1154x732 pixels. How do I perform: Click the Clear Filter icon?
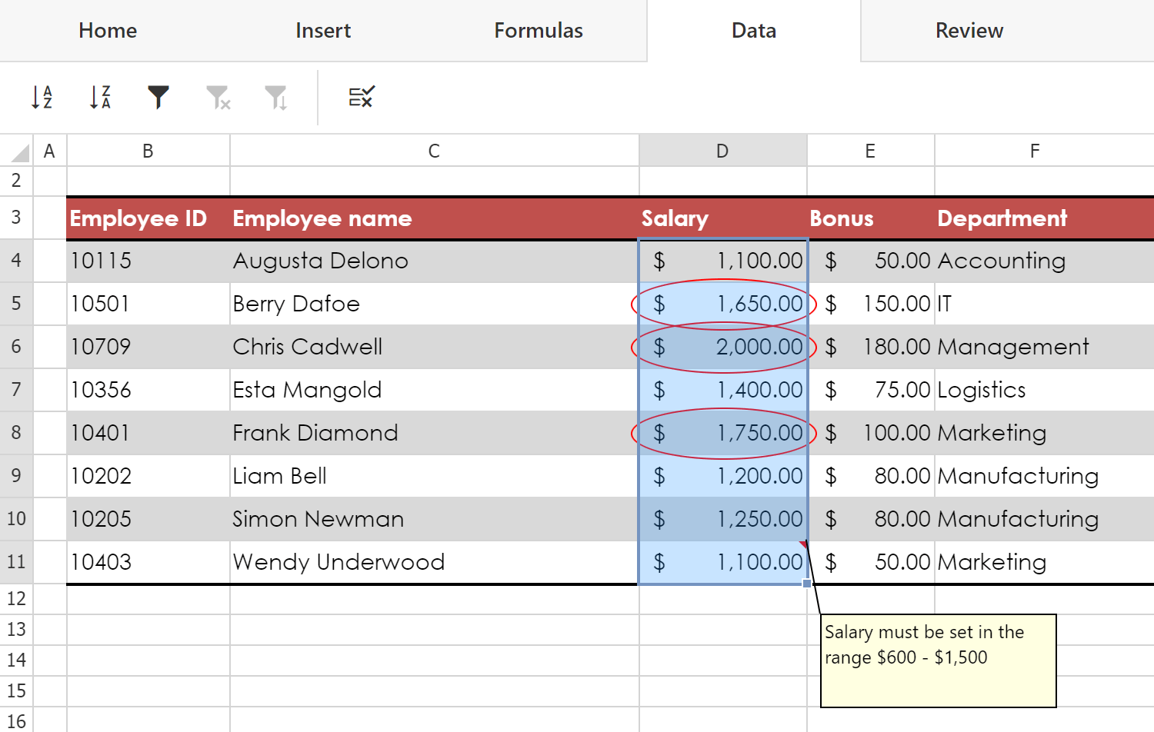pyautogui.click(x=218, y=97)
